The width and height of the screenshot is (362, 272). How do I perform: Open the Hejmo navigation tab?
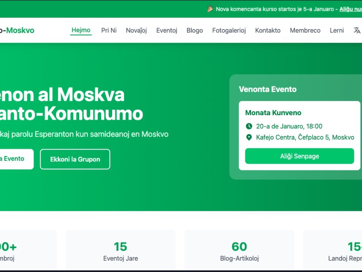click(x=81, y=30)
